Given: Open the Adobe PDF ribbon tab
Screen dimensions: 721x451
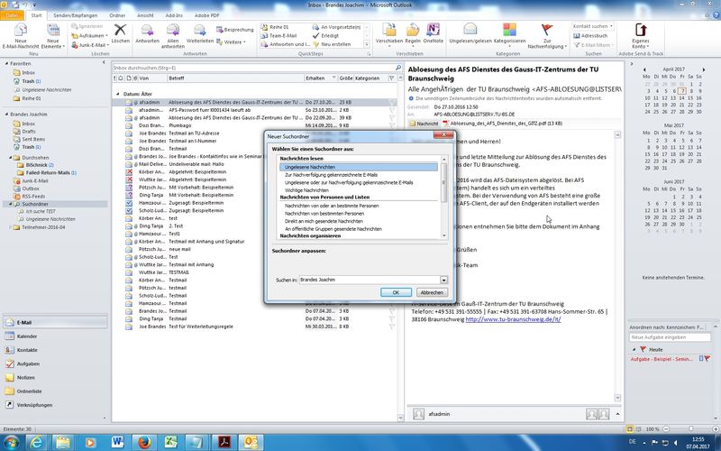Looking at the screenshot, I should tap(206, 15).
